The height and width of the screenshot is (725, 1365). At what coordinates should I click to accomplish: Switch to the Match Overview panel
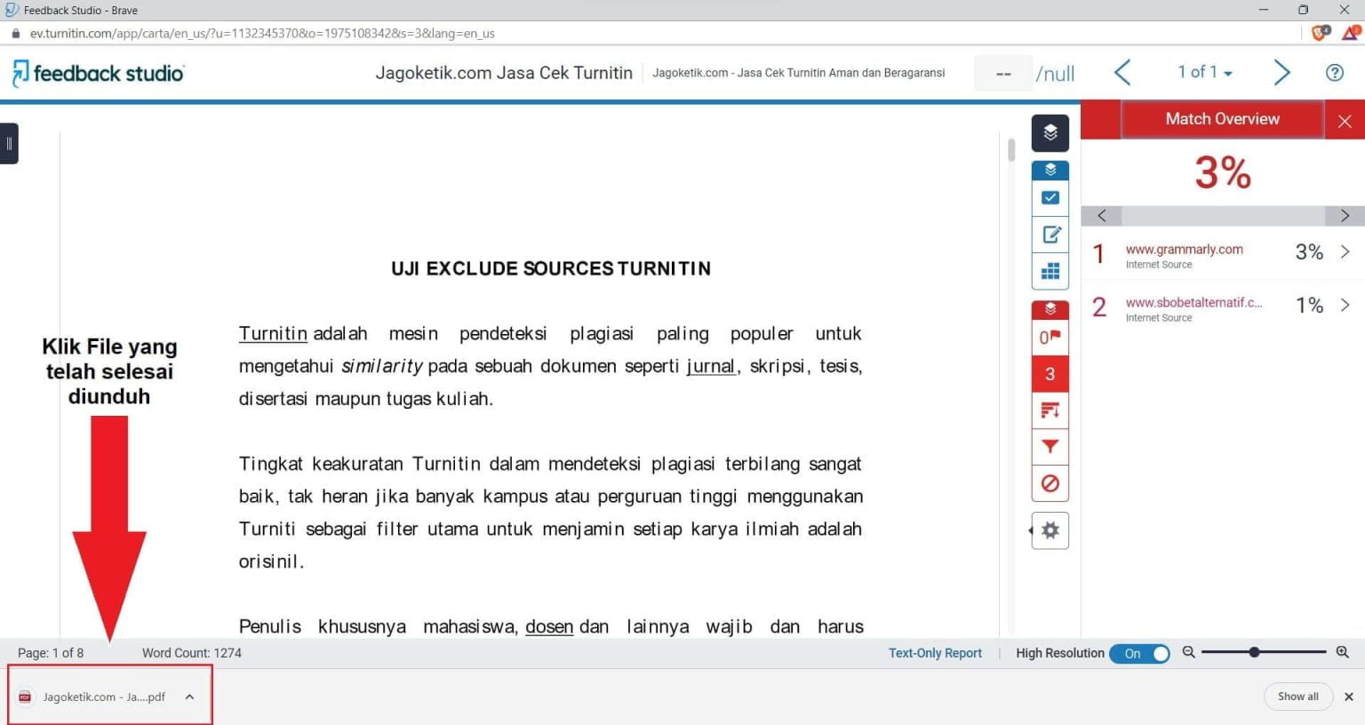point(1222,118)
